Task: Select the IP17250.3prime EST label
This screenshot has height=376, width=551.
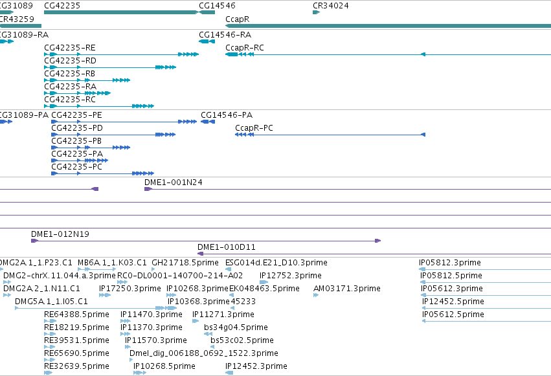Action: click(130, 289)
